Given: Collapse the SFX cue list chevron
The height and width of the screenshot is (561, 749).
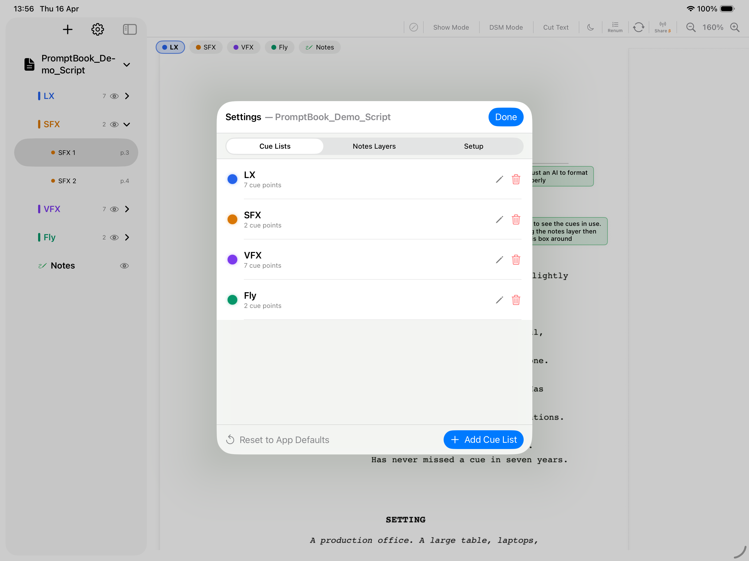Looking at the screenshot, I should click(x=127, y=124).
